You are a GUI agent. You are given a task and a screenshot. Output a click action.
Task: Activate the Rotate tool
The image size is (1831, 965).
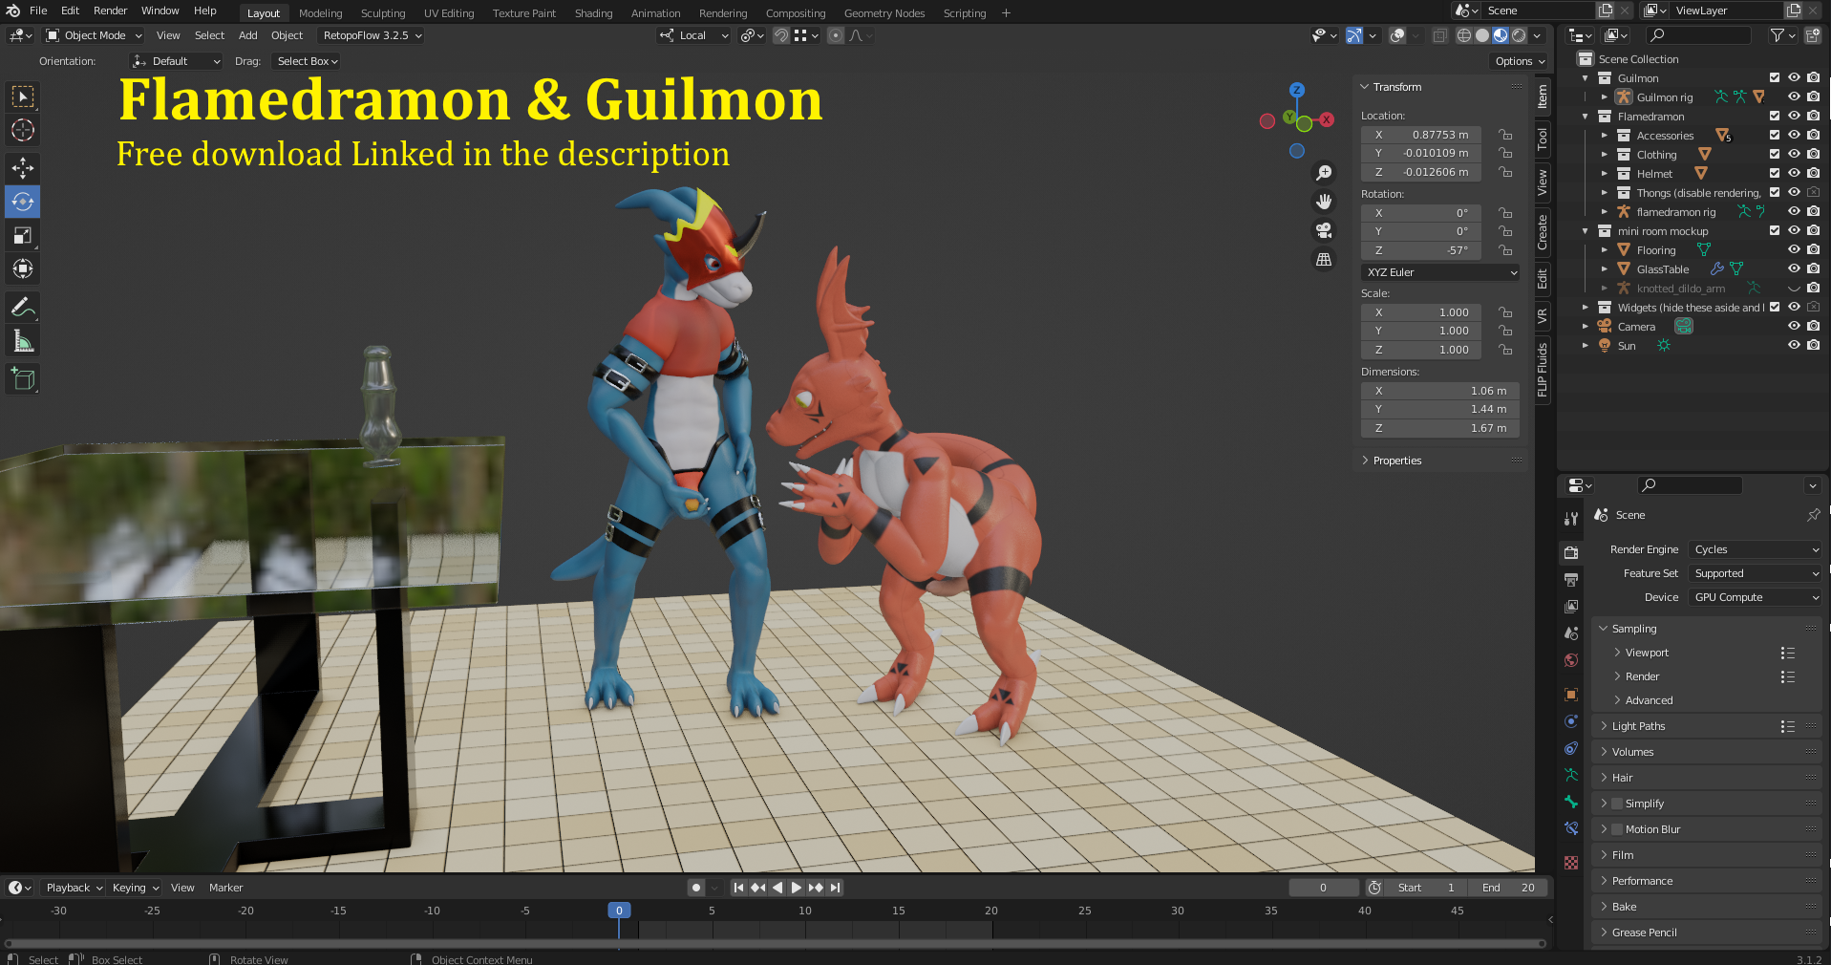point(23,202)
